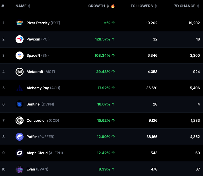Click the # rank column header
This screenshot has height=176, width=203.
(3, 6)
